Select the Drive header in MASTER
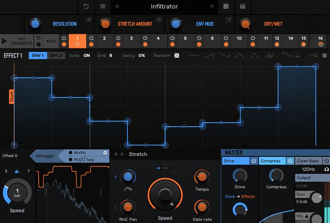The image size is (330, 223). click(x=236, y=161)
